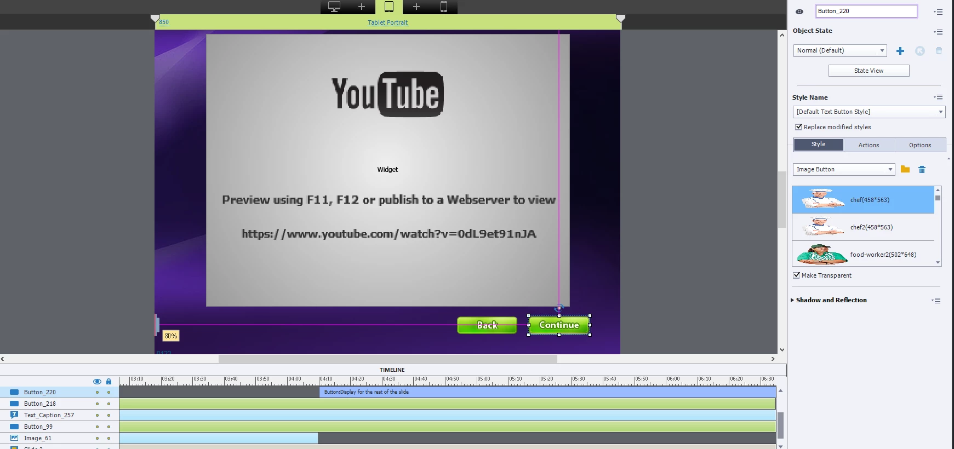Toggle lock dot for the Text_Caption_257 layer
954x449 pixels.
(108, 415)
